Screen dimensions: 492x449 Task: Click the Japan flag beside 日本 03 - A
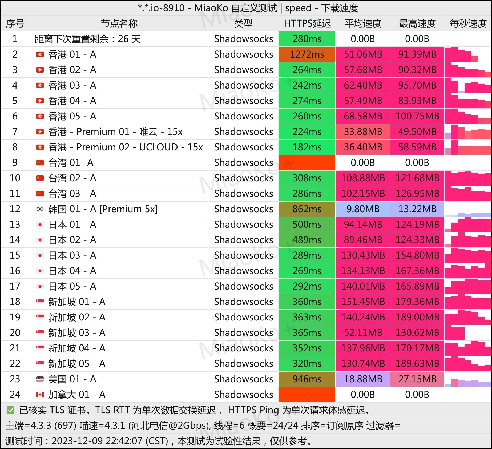(x=40, y=255)
